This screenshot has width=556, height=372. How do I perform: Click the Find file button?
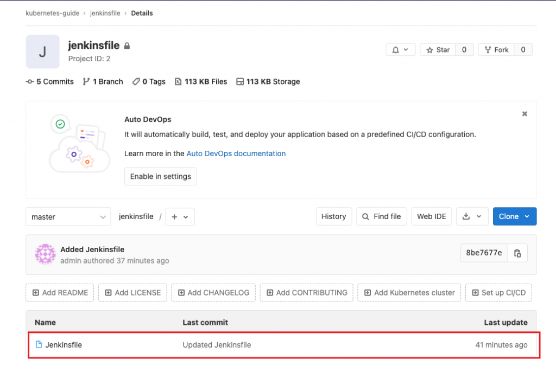382,216
